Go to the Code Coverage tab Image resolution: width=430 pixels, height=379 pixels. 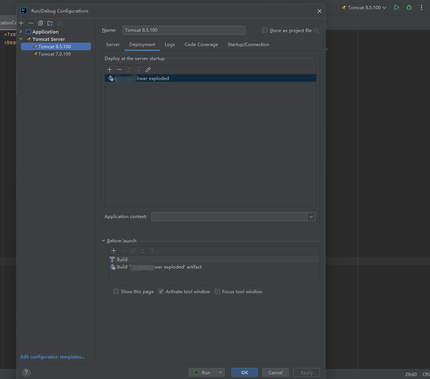[201, 45]
